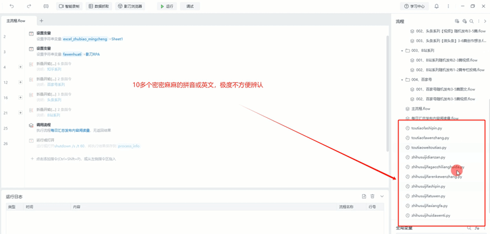Open the {I} variables icon in toolbar
The image size is (490, 234).
[x=46, y=6]
